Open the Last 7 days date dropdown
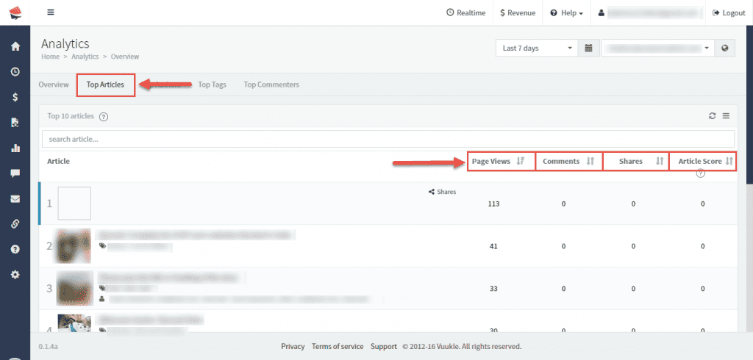The height and width of the screenshot is (360, 753). click(x=537, y=48)
